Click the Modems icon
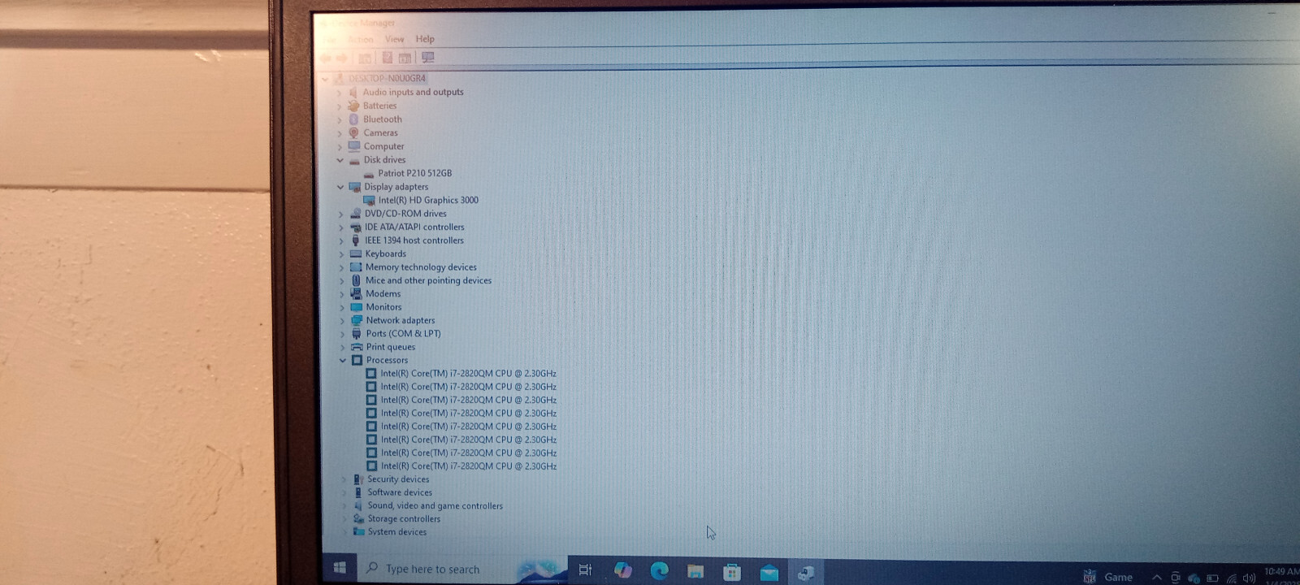Viewport: 1300px width, 585px height. [356, 293]
